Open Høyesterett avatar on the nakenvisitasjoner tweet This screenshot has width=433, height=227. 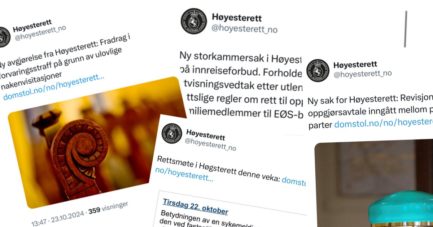tap(4, 37)
